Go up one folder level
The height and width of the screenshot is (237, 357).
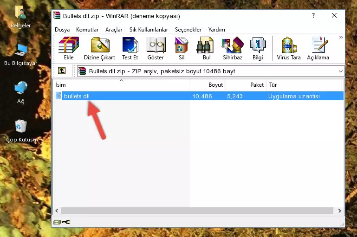click(x=62, y=71)
